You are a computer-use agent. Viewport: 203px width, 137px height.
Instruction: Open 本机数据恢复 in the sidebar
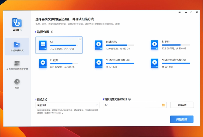point(17,47)
